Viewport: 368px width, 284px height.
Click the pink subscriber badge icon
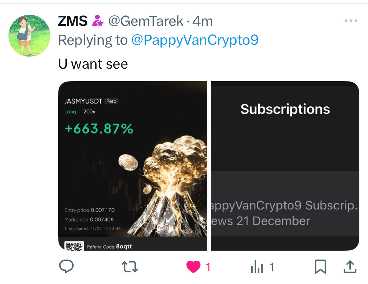(98, 21)
